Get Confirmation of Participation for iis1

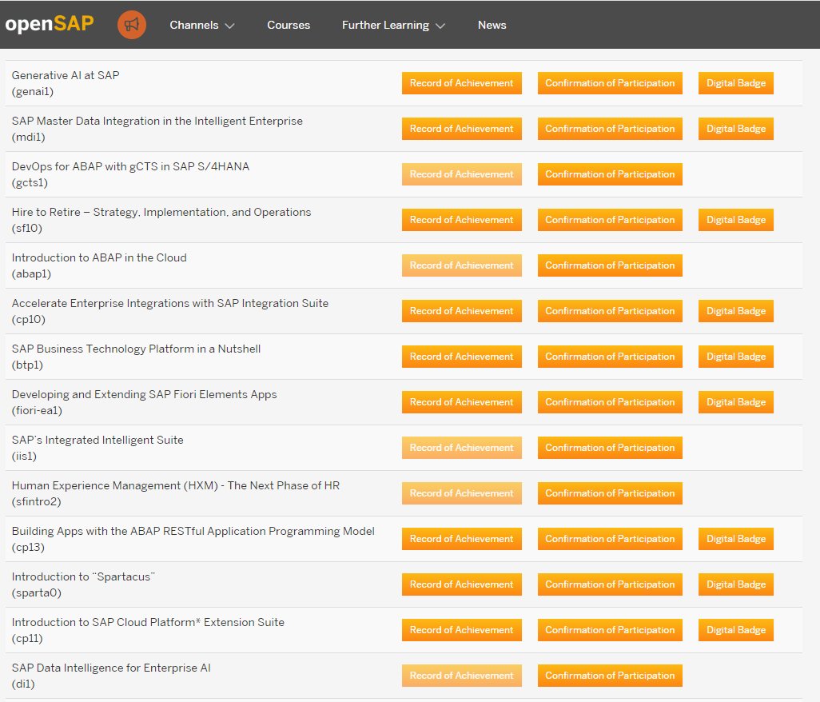point(610,447)
